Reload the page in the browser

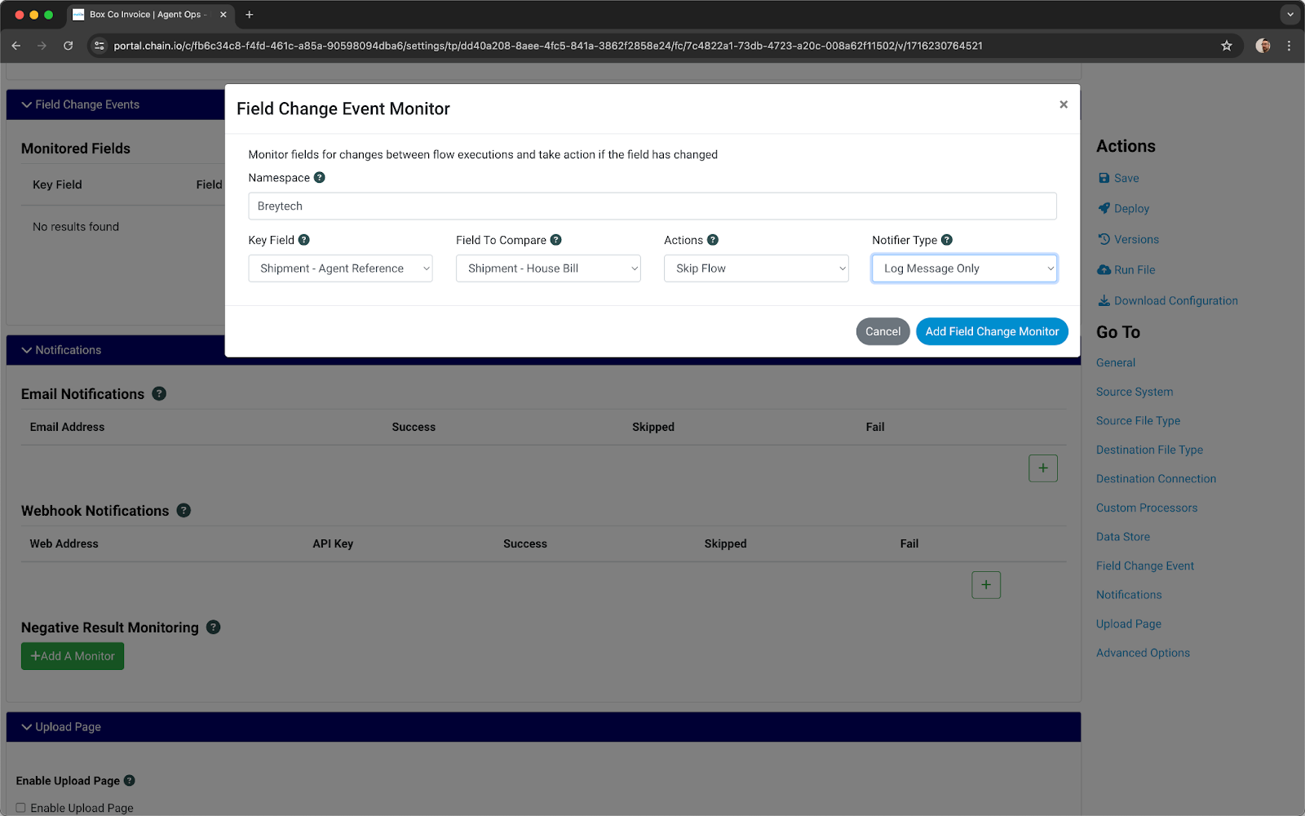click(x=69, y=46)
